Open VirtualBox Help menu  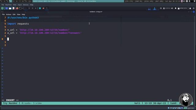pos(32,5)
